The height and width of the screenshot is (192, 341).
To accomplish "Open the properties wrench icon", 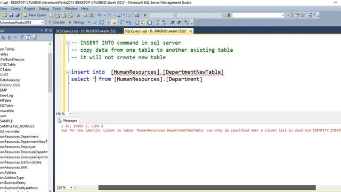I will tap(303, 15).
